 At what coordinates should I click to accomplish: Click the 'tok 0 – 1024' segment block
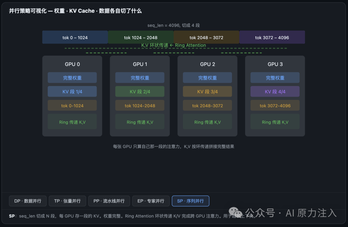(x=75, y=37)
